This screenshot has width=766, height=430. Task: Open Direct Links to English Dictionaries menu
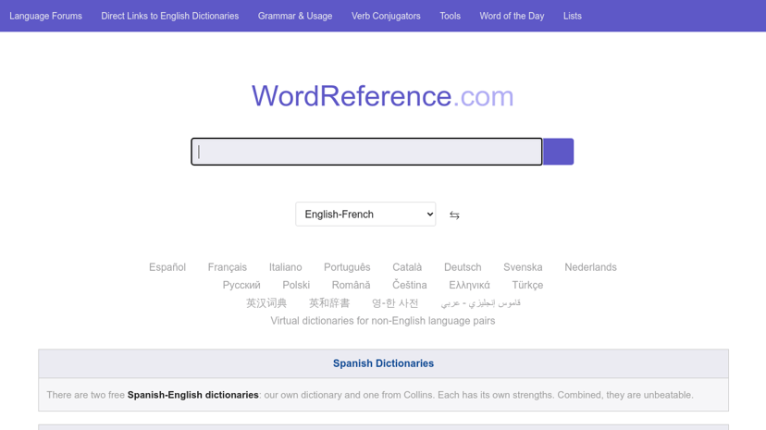click(170, 16)
